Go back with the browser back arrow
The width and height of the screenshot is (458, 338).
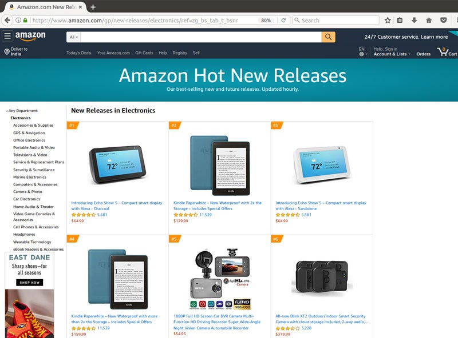(x=7, y=20)
